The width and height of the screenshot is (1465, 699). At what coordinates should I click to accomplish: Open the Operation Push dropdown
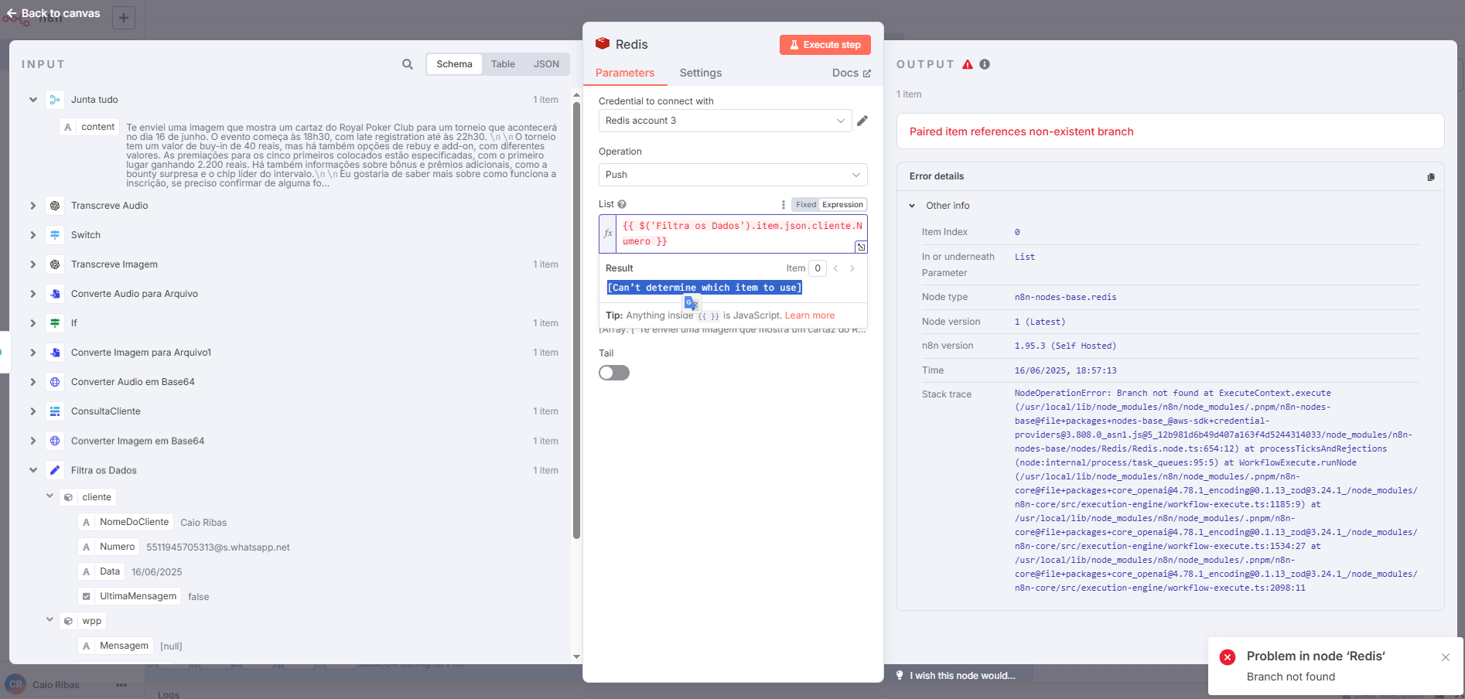732,175
